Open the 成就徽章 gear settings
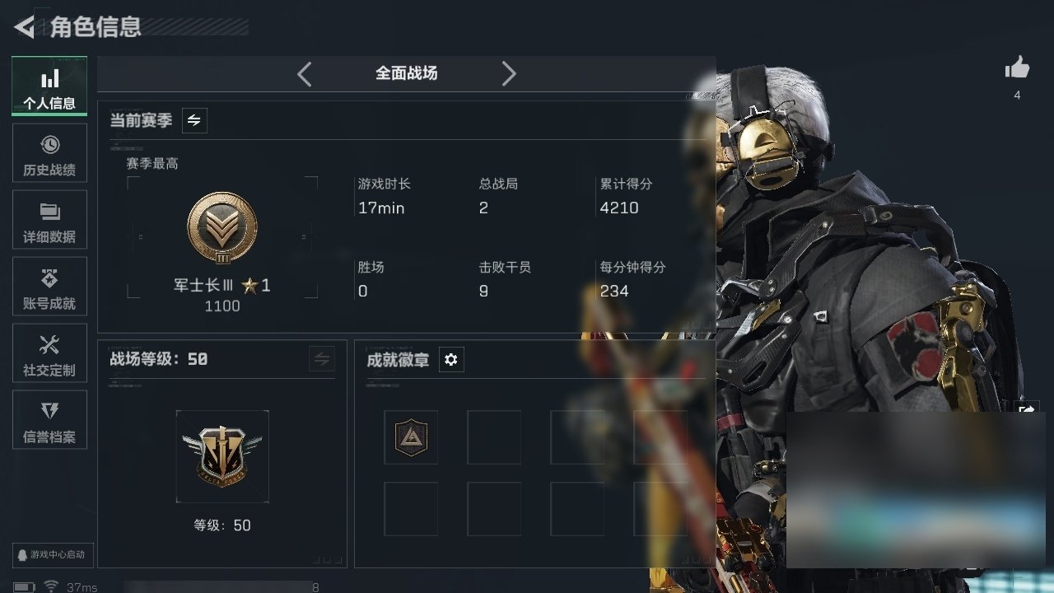This screenshot has width=1054, height=593. coord(451,360)
